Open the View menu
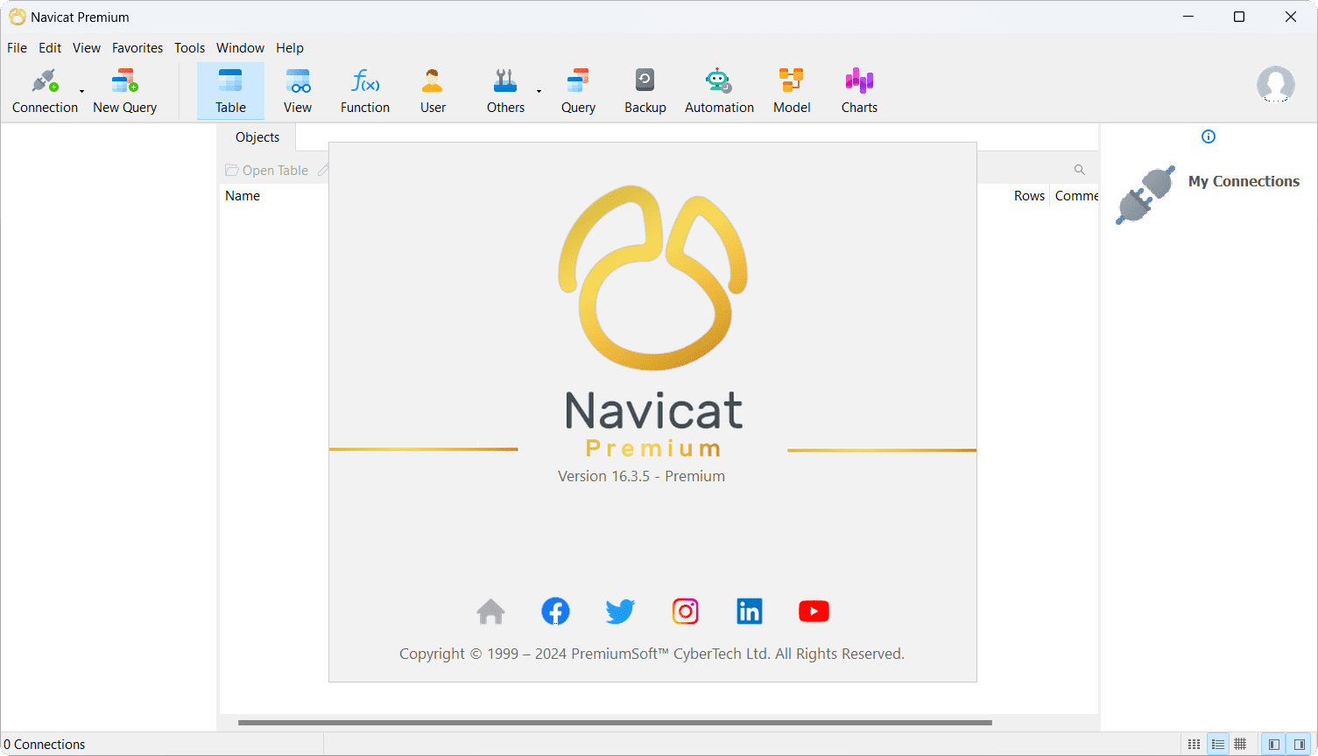The image size is (1318, 756). (87, 48)
